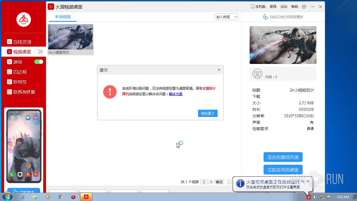Click the 火萤视频桌面 title bar logo

pyautogui.click(x=51, y=7)
